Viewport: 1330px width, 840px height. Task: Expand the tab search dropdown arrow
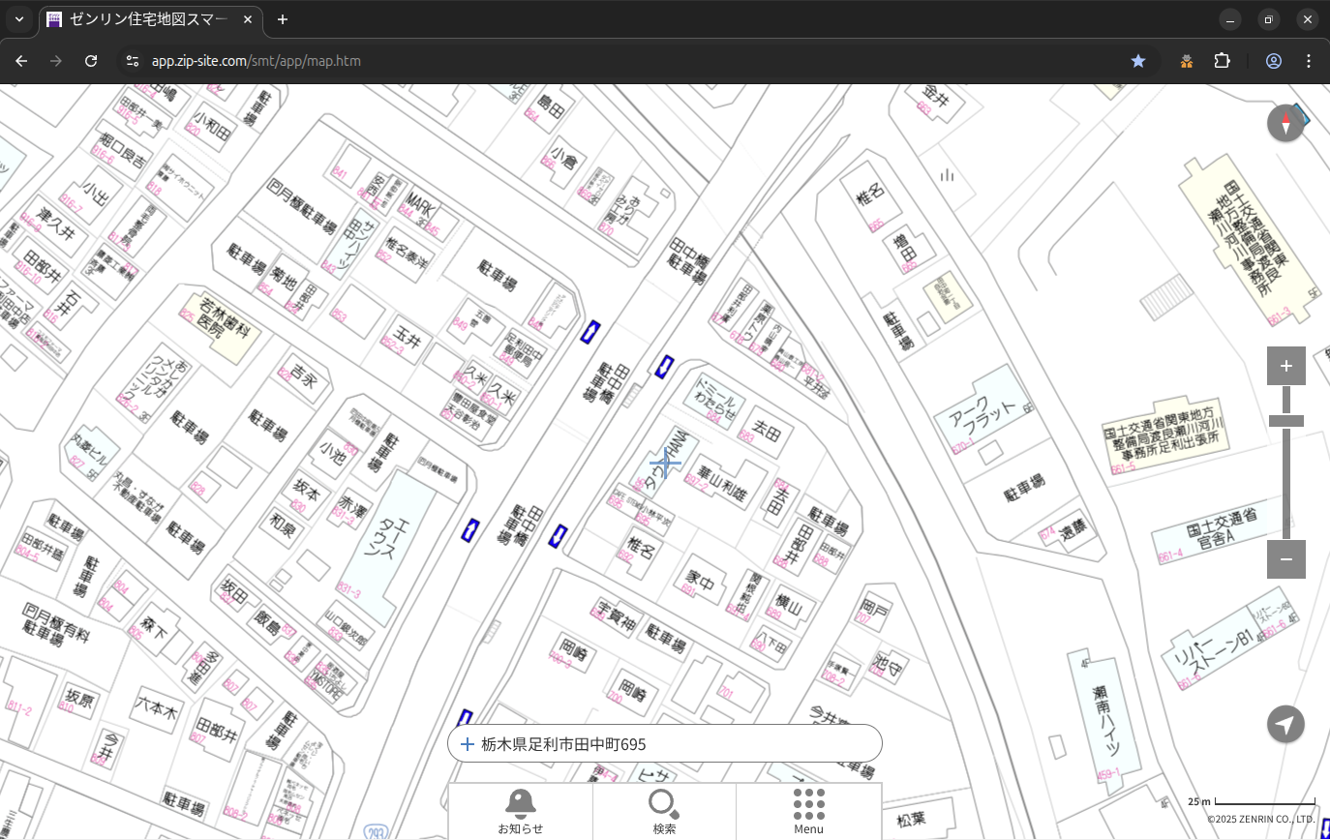[19, 19]
